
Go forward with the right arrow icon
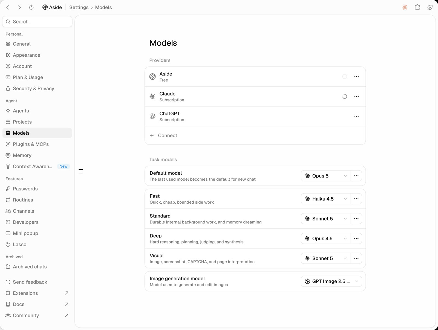tap(19, 7)
